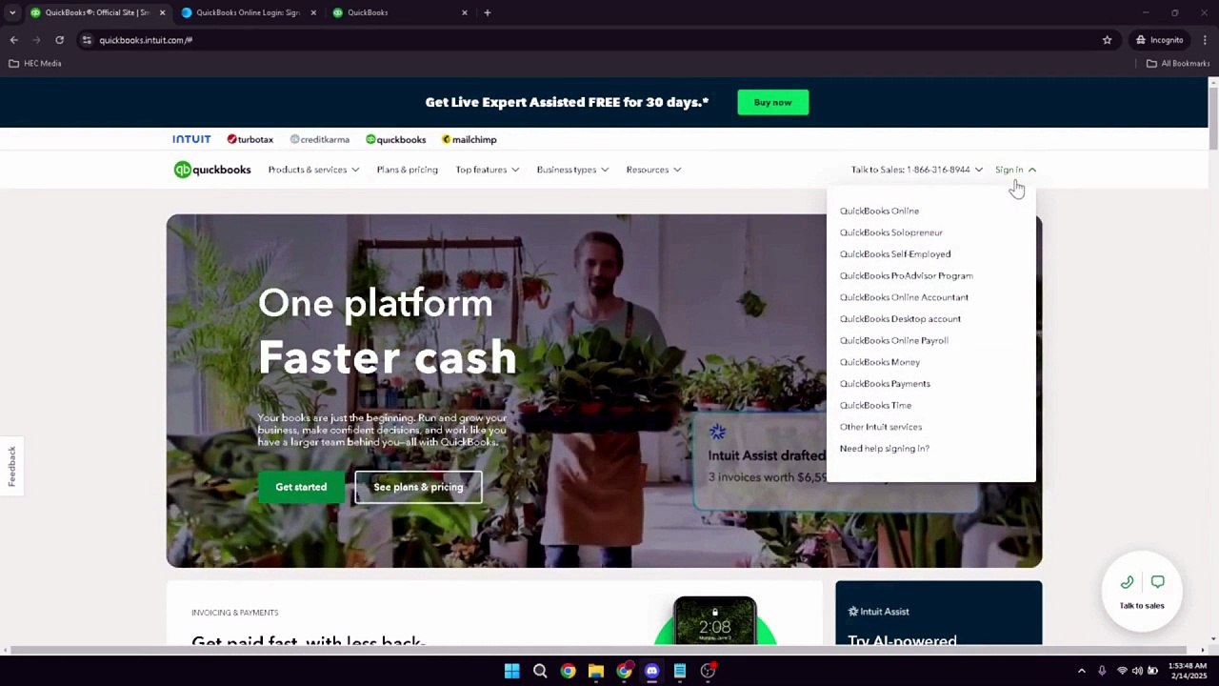
Task: Open Plans & pricing page
Action: 407,170
